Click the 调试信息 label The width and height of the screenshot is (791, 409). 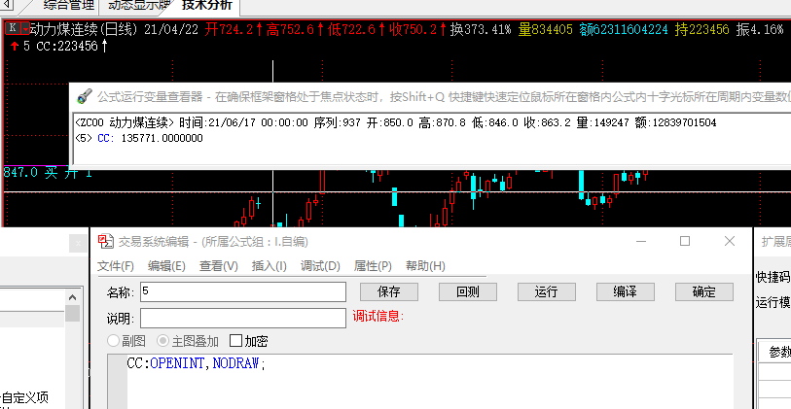(378, 317)
